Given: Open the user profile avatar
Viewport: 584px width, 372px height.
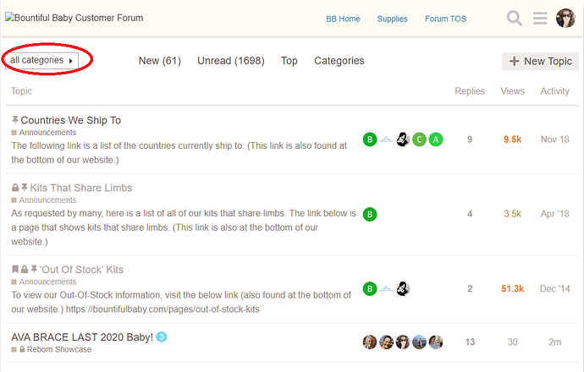Looking at the screenshot, I should [565, 19].
